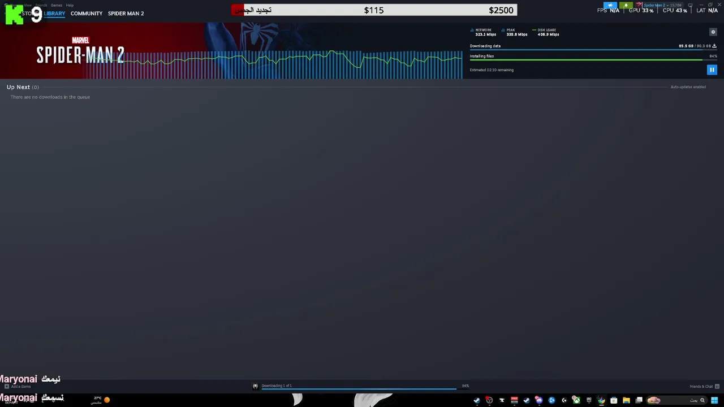This screenshot has height=407, width=724.
Task: Open the SPIDER MAN 2 profile tab
Action: pos(126,14)
